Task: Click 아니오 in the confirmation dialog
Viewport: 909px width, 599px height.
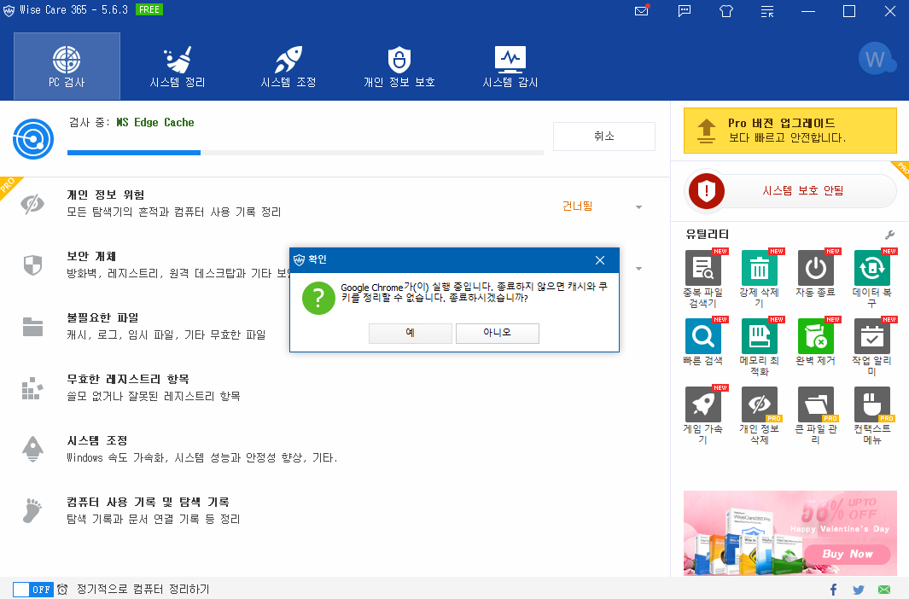Action: (x=498, y=333)
